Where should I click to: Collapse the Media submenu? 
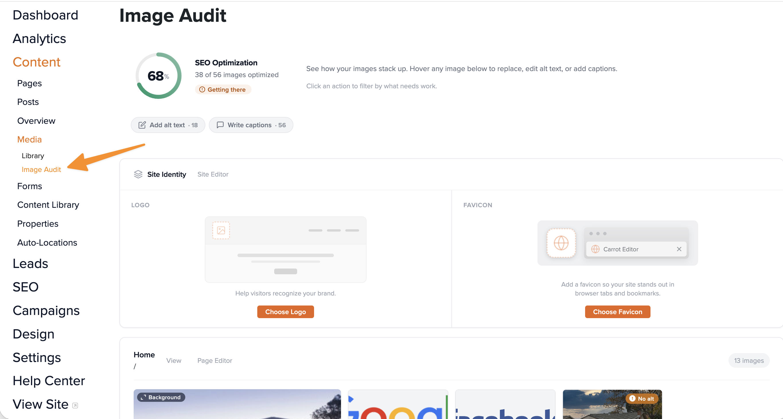click(30, 139)
